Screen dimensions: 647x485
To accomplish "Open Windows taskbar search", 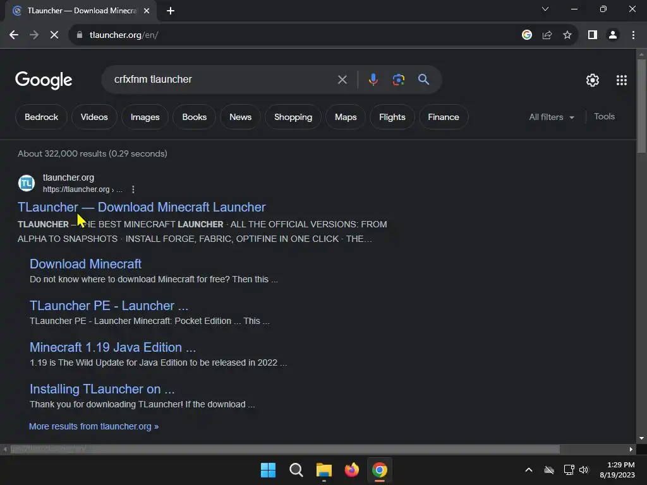I will (296, 470).
